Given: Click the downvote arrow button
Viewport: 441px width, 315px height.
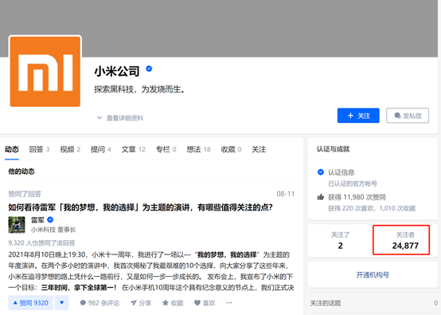Looking at the screenshot, I should 61,302.
